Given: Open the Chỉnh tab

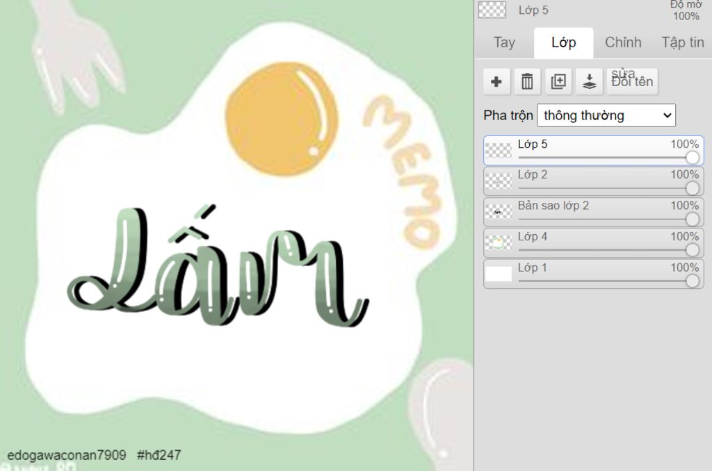Looking at the screenshot, I should (x=623, y=42).
